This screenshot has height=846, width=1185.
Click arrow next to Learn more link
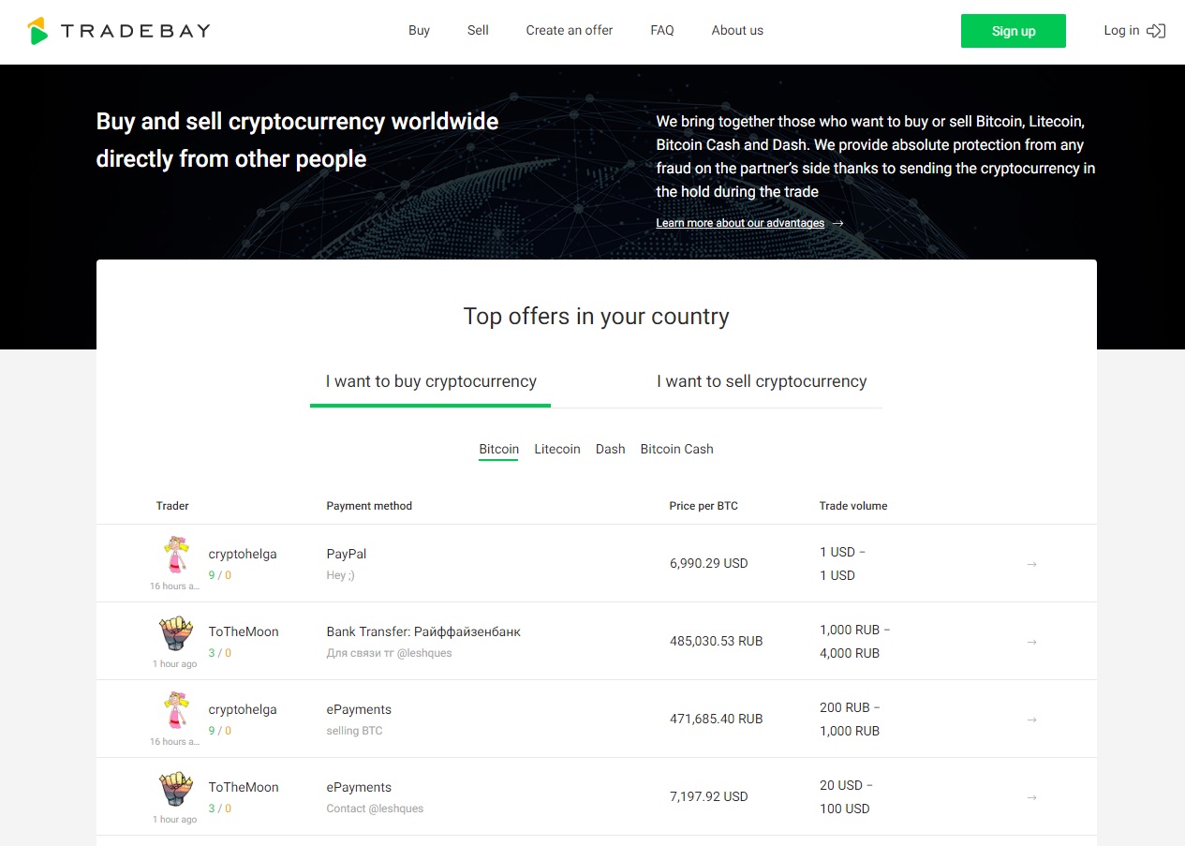tap(838, 223)
